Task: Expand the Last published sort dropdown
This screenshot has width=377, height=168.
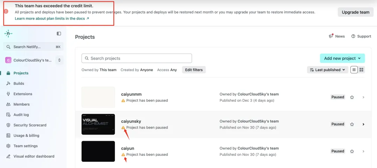Action: click(327, 70)
